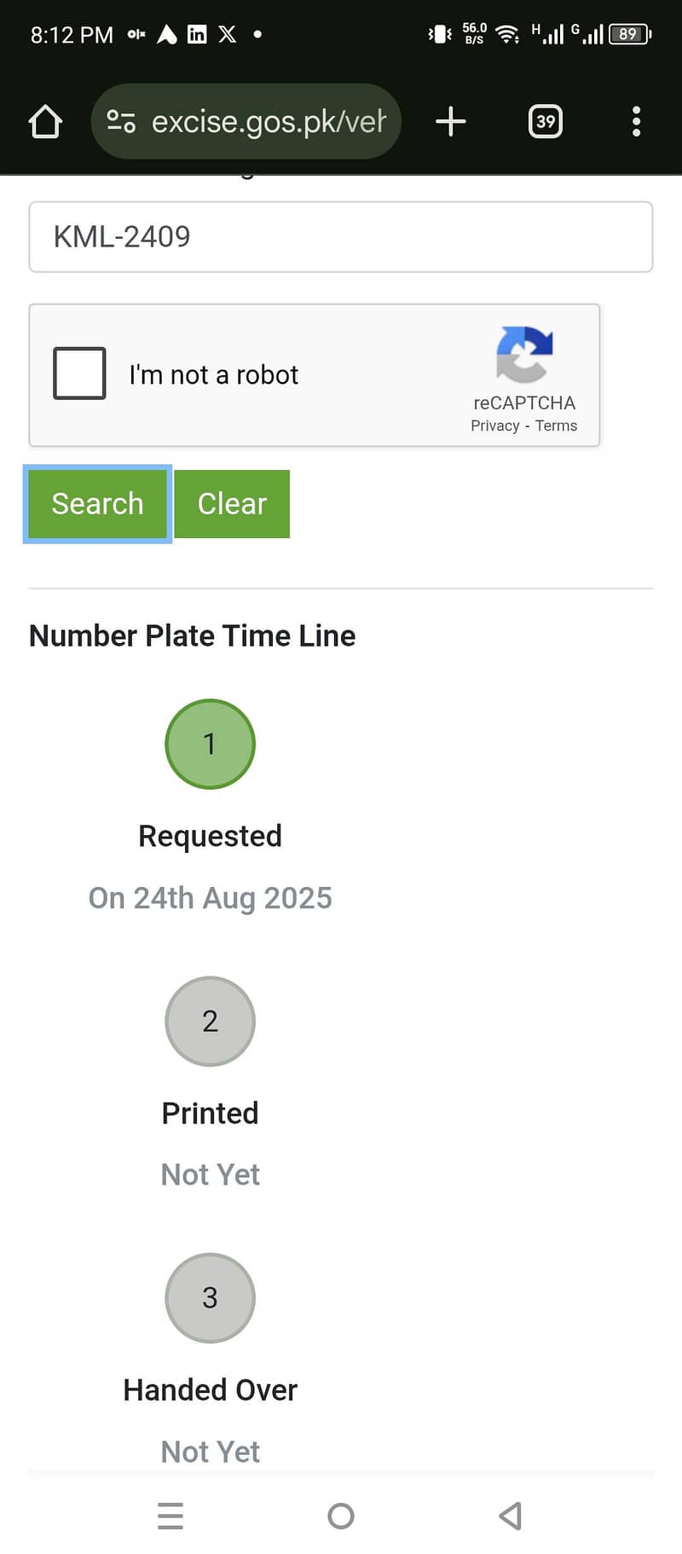Tap step 3 Handed Over timeline circle
Viewport: 682px width, 1554px height.
point(210,1297)
